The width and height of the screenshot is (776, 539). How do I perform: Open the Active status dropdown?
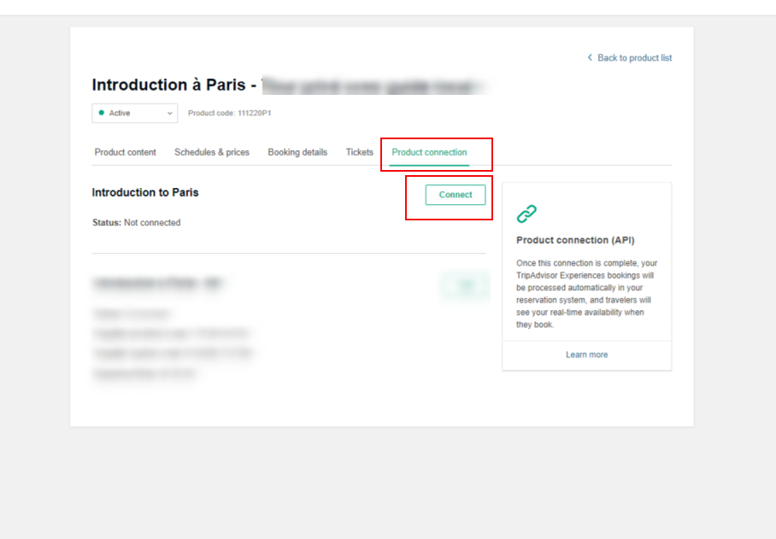coord(135,113)
